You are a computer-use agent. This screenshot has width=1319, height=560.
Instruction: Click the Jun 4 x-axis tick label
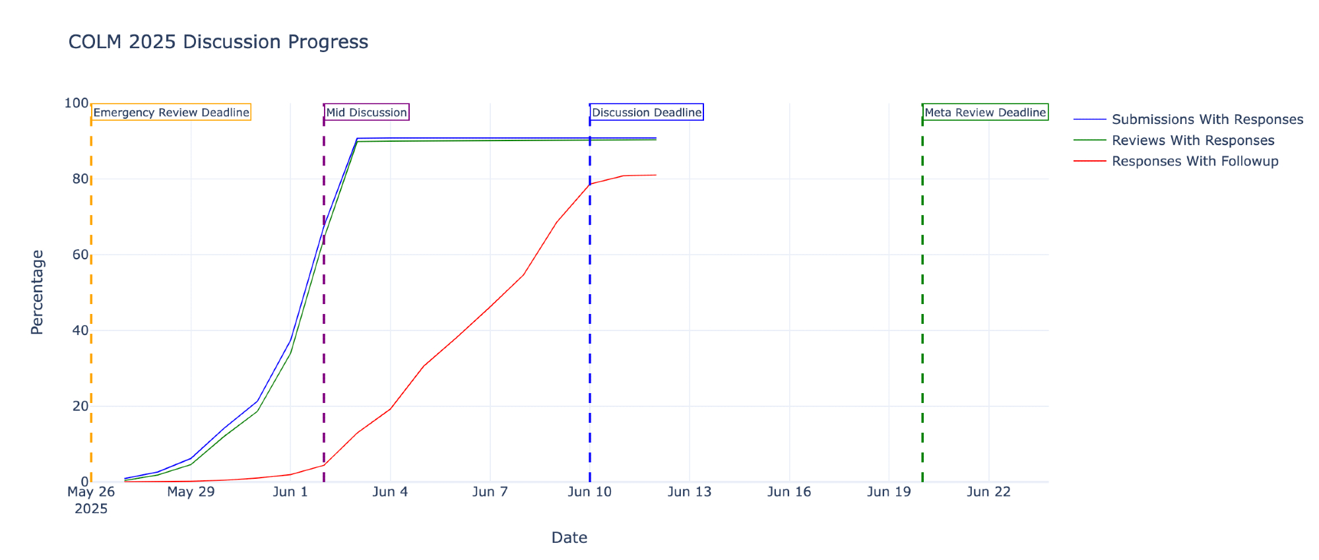pyautogui.click(x=390, y=492)
